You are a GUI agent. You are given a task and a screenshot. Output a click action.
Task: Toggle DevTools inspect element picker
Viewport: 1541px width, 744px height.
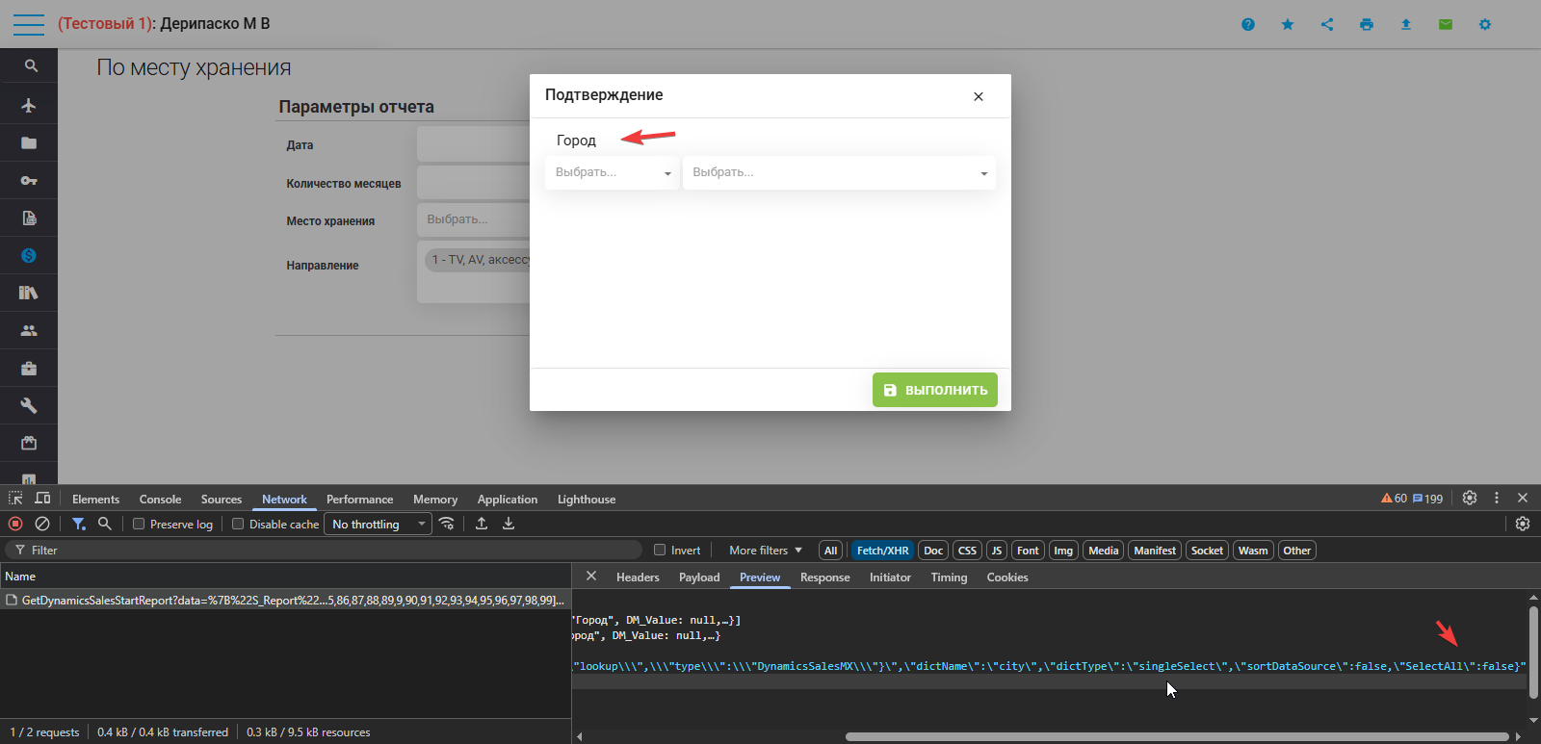tap(15, 498)
